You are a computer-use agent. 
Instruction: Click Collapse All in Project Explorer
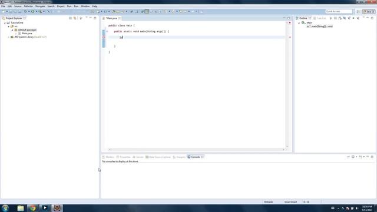pyautogui.click(x=70, y=18)
